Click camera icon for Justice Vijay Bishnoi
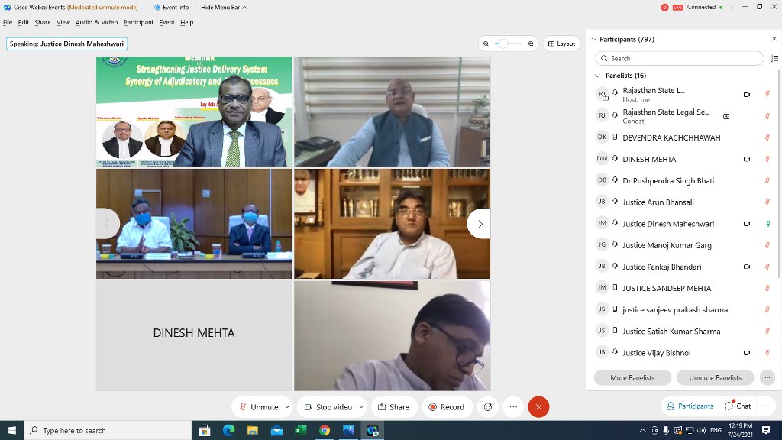782x440 pixels. pyautogui.click(x=747, y=353)
